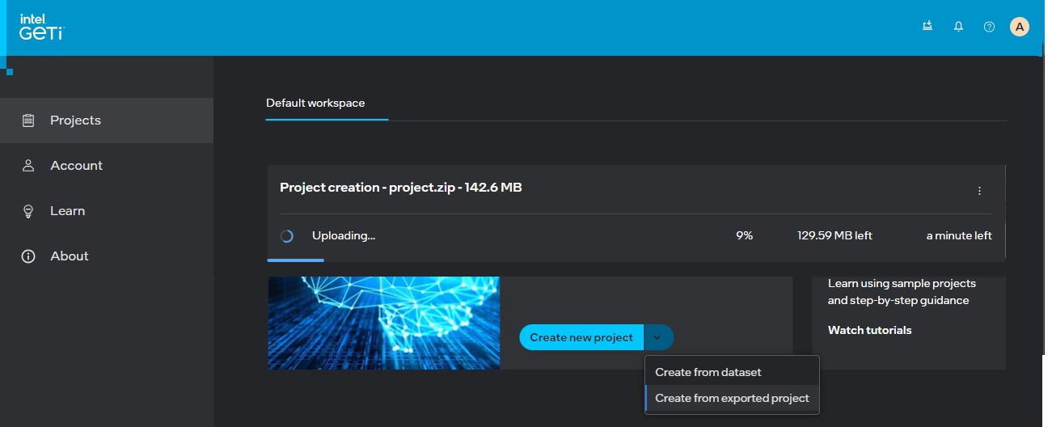Click the blue upload progress bar
The image size is (1052, 427).
(x=295, y=260)
